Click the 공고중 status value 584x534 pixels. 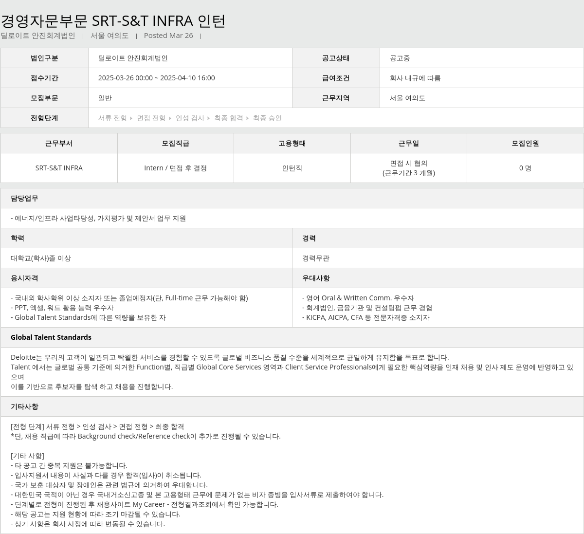click(x=400, y=58)
